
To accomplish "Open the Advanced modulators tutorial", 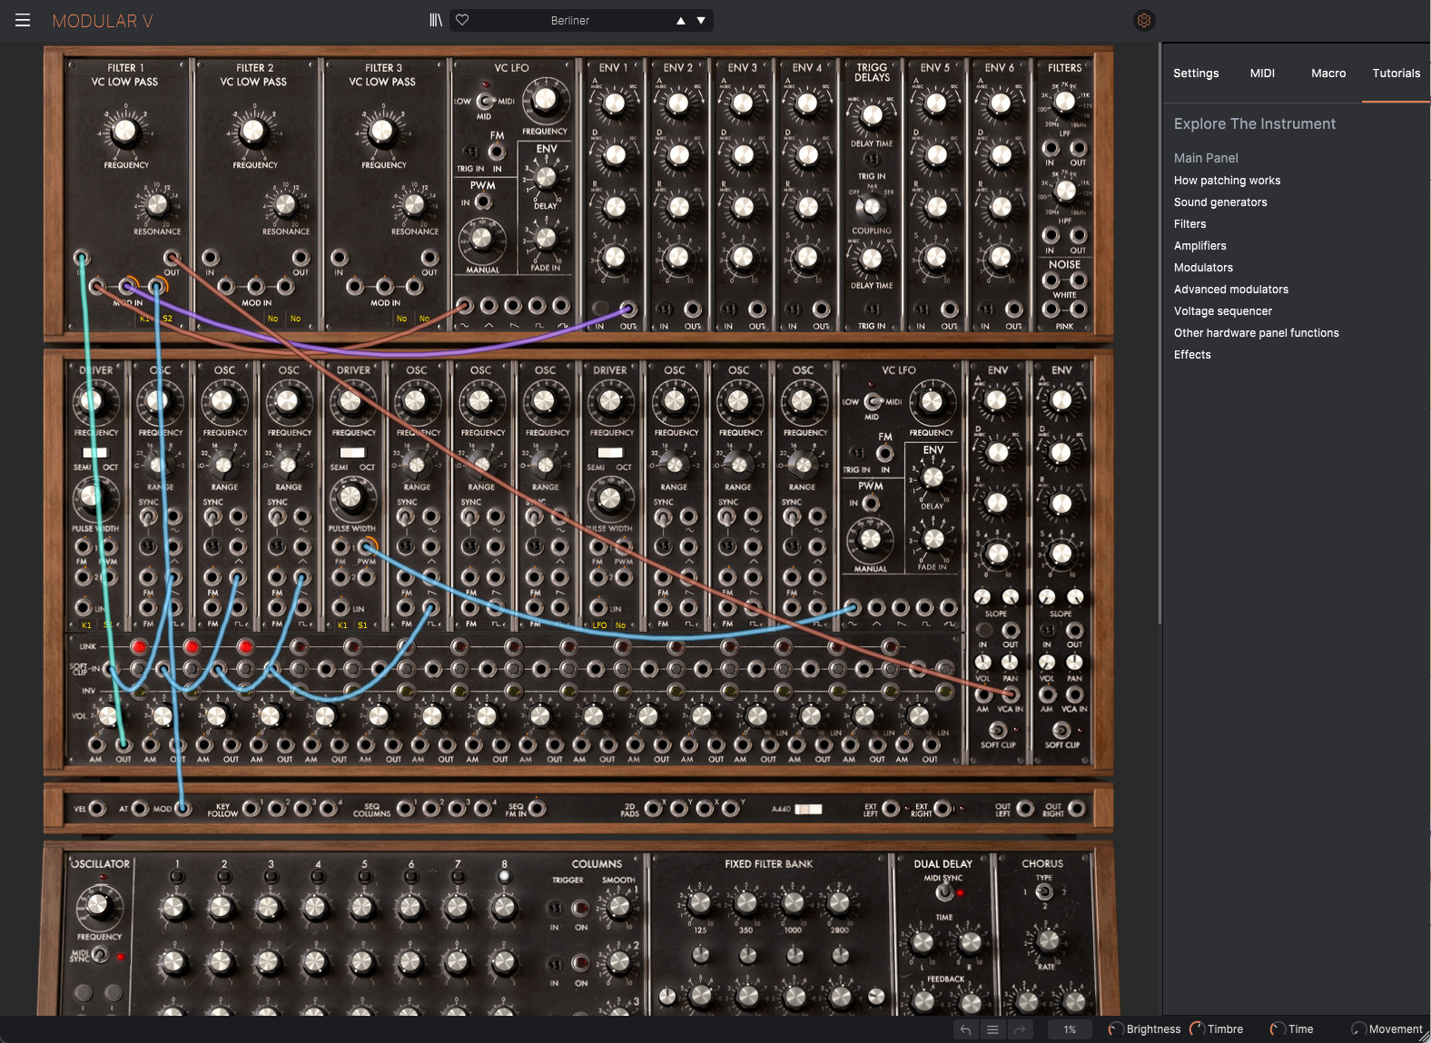I will click(x=1230, y=290).
